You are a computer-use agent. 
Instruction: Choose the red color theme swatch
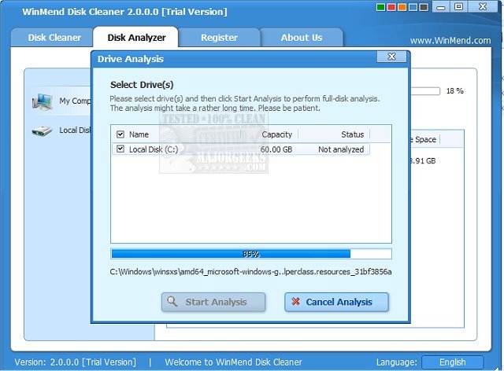click(x=391, y=7)
